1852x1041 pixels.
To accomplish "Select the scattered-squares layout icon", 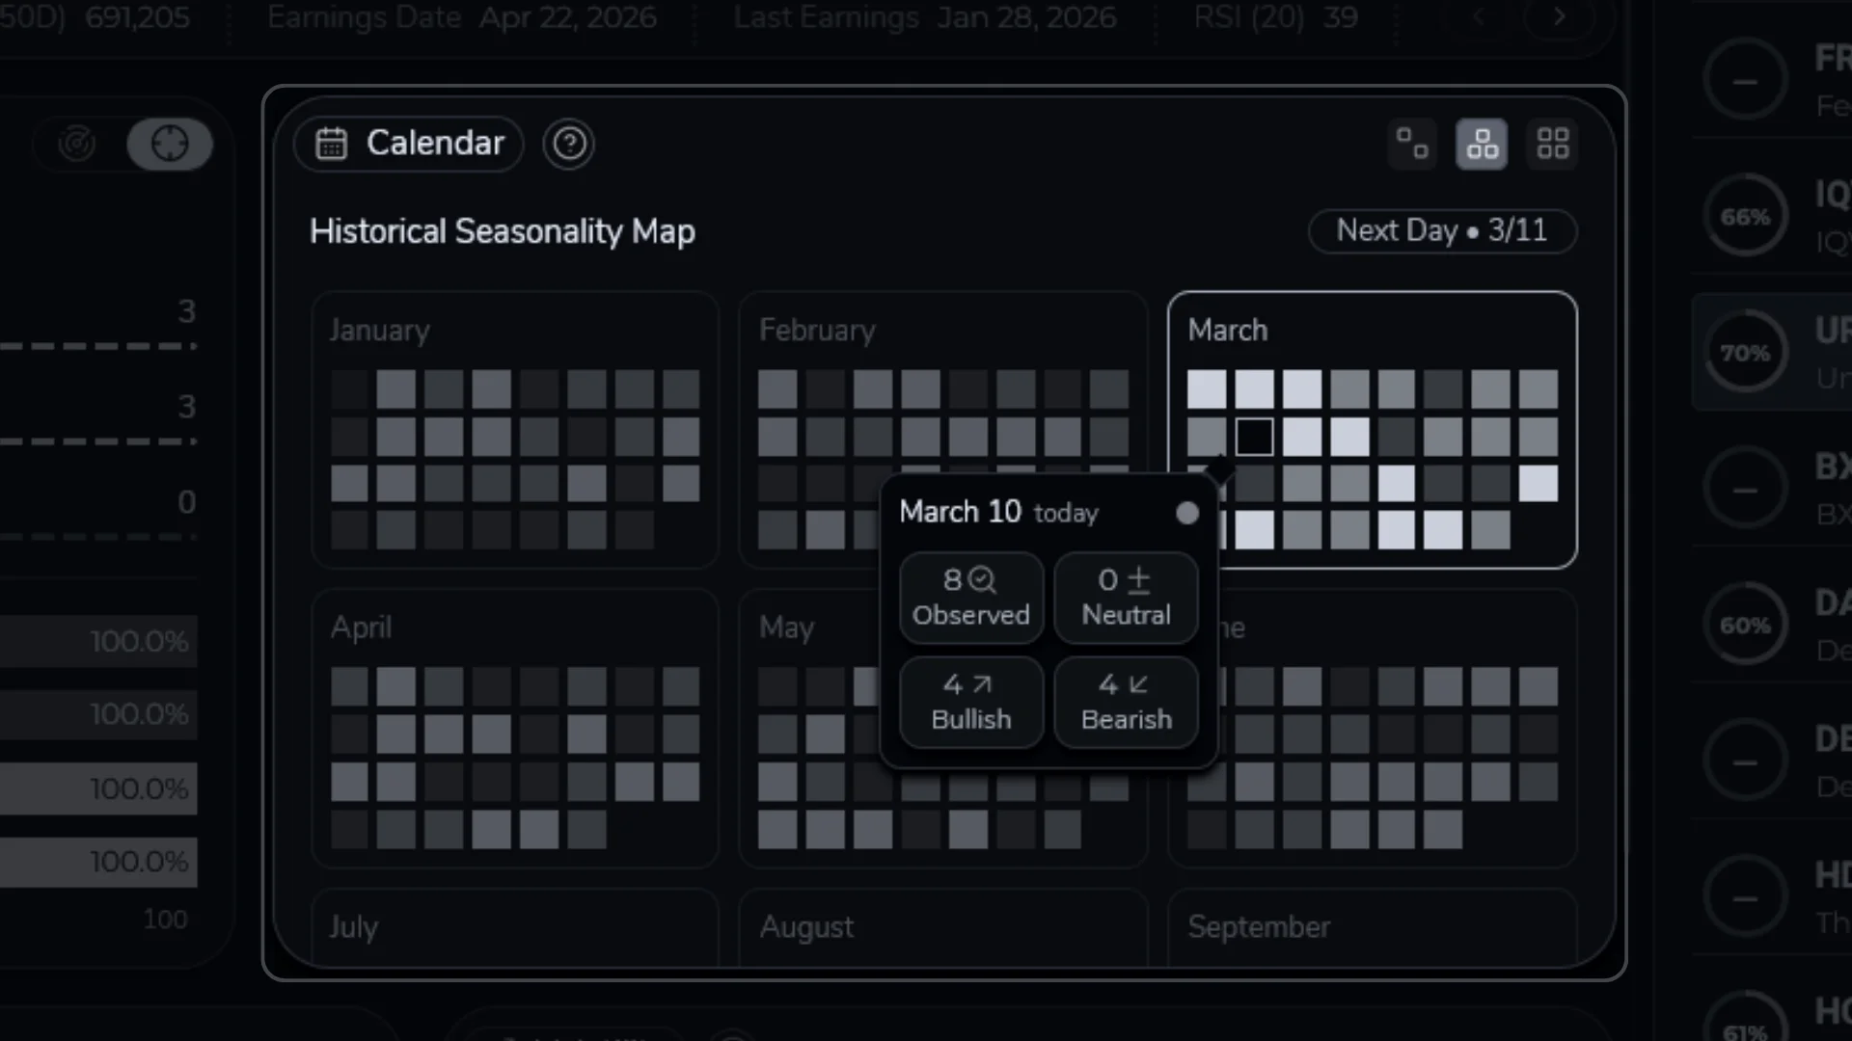I will 1411,143.
